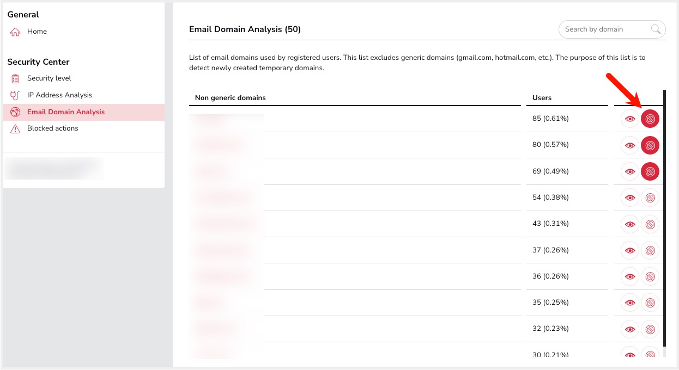Screen dimensions: 679x370
Task: Click the Search by domain field
Action: 612,29
